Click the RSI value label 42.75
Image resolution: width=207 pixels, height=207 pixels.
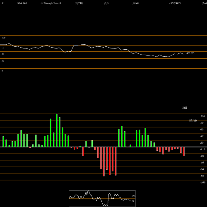(x=190, y=53)
